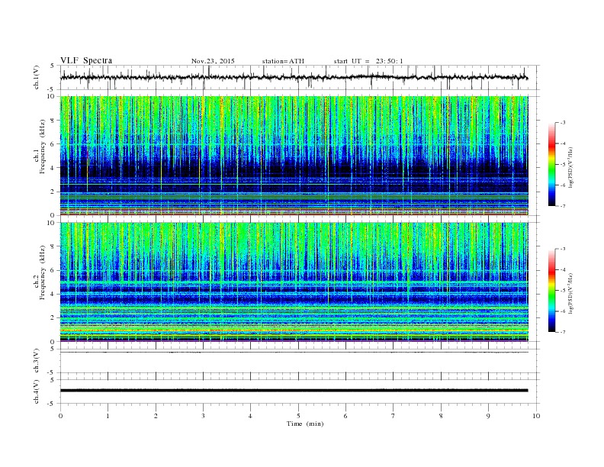Click the ch.2 spectrogram panel
This screenshot has width=604, height=467.
(x=294, y=282)
